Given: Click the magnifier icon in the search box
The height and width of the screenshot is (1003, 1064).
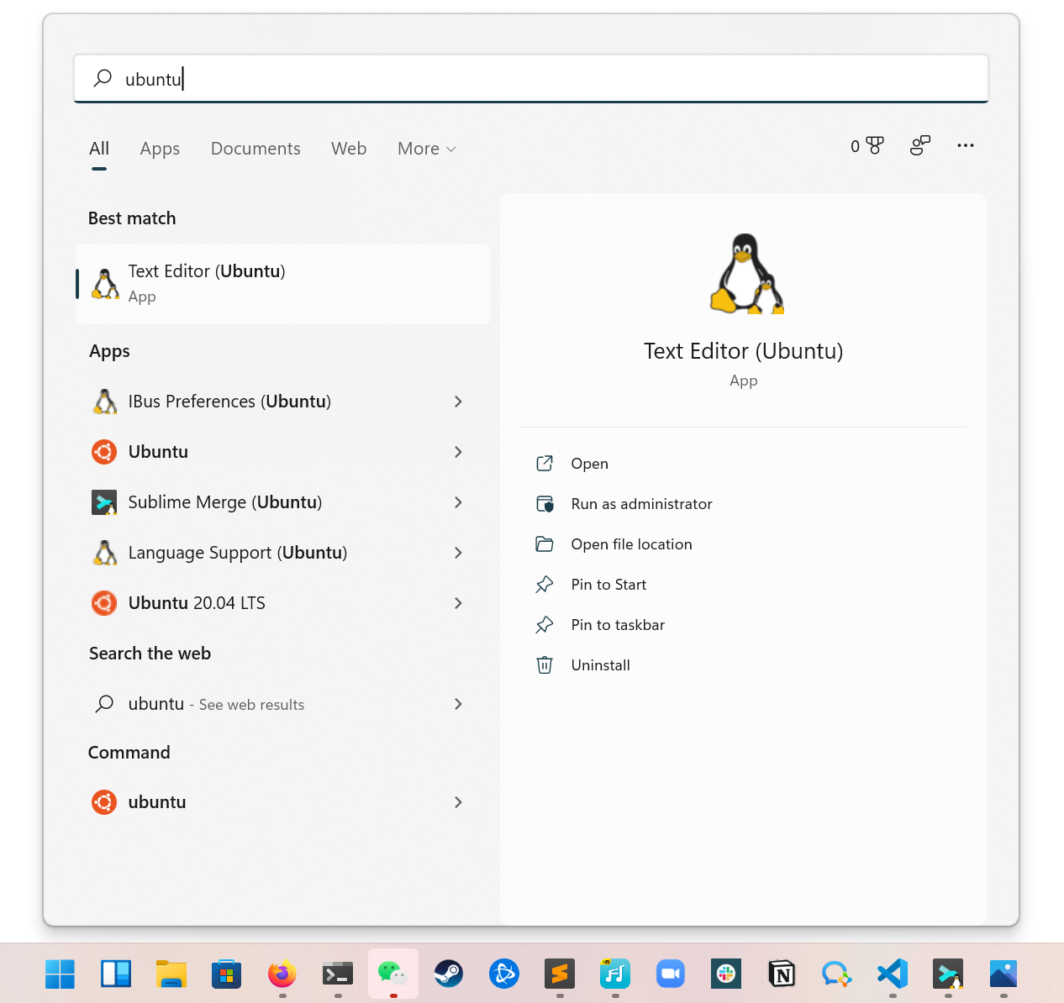Looking at the screenshot, I should tap(102, 78).
